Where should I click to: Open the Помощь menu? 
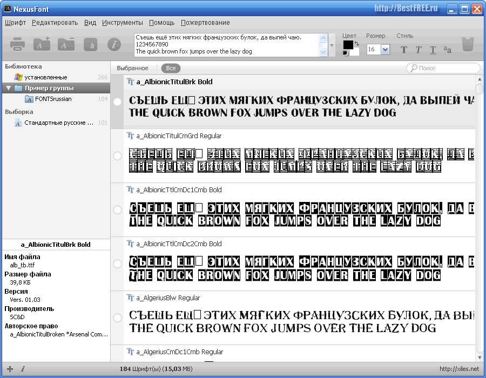click(162, 23)
